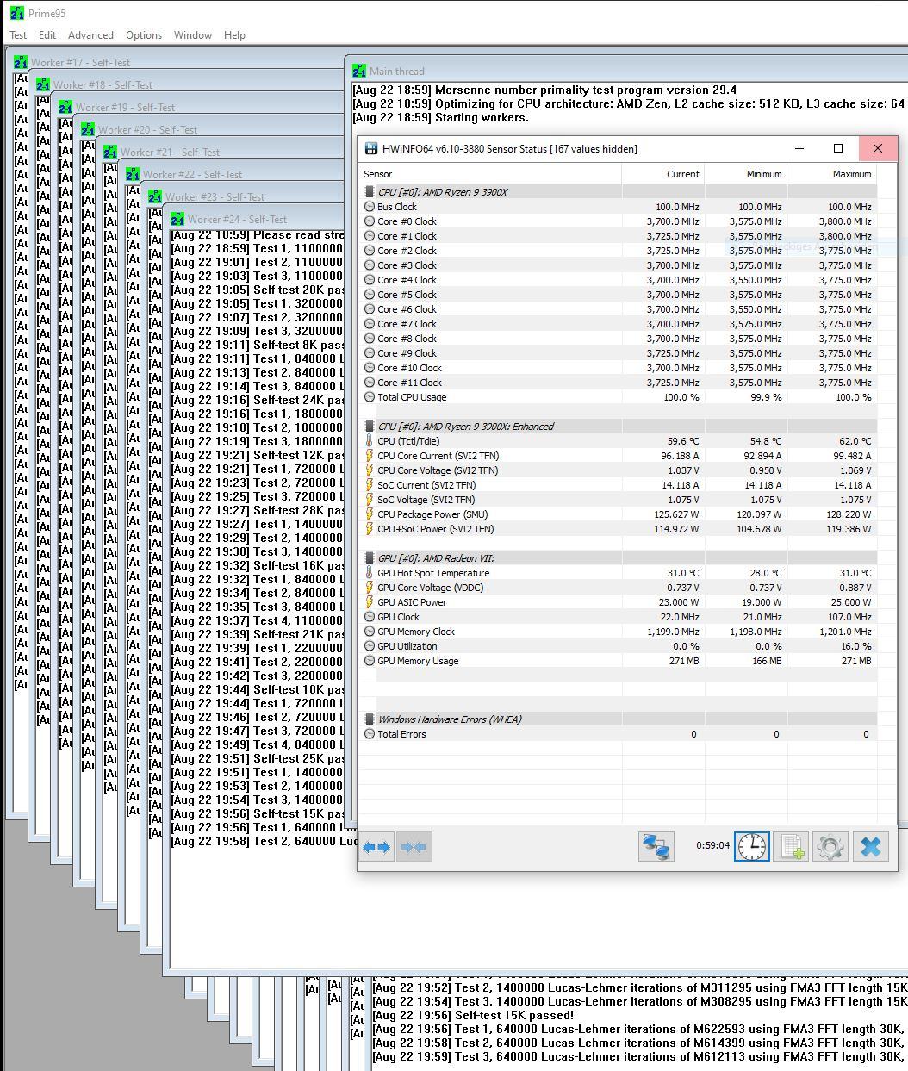908x1071 pixels.
Task: Select the WHEA Total Errors row
Action: tap(619, 733)
